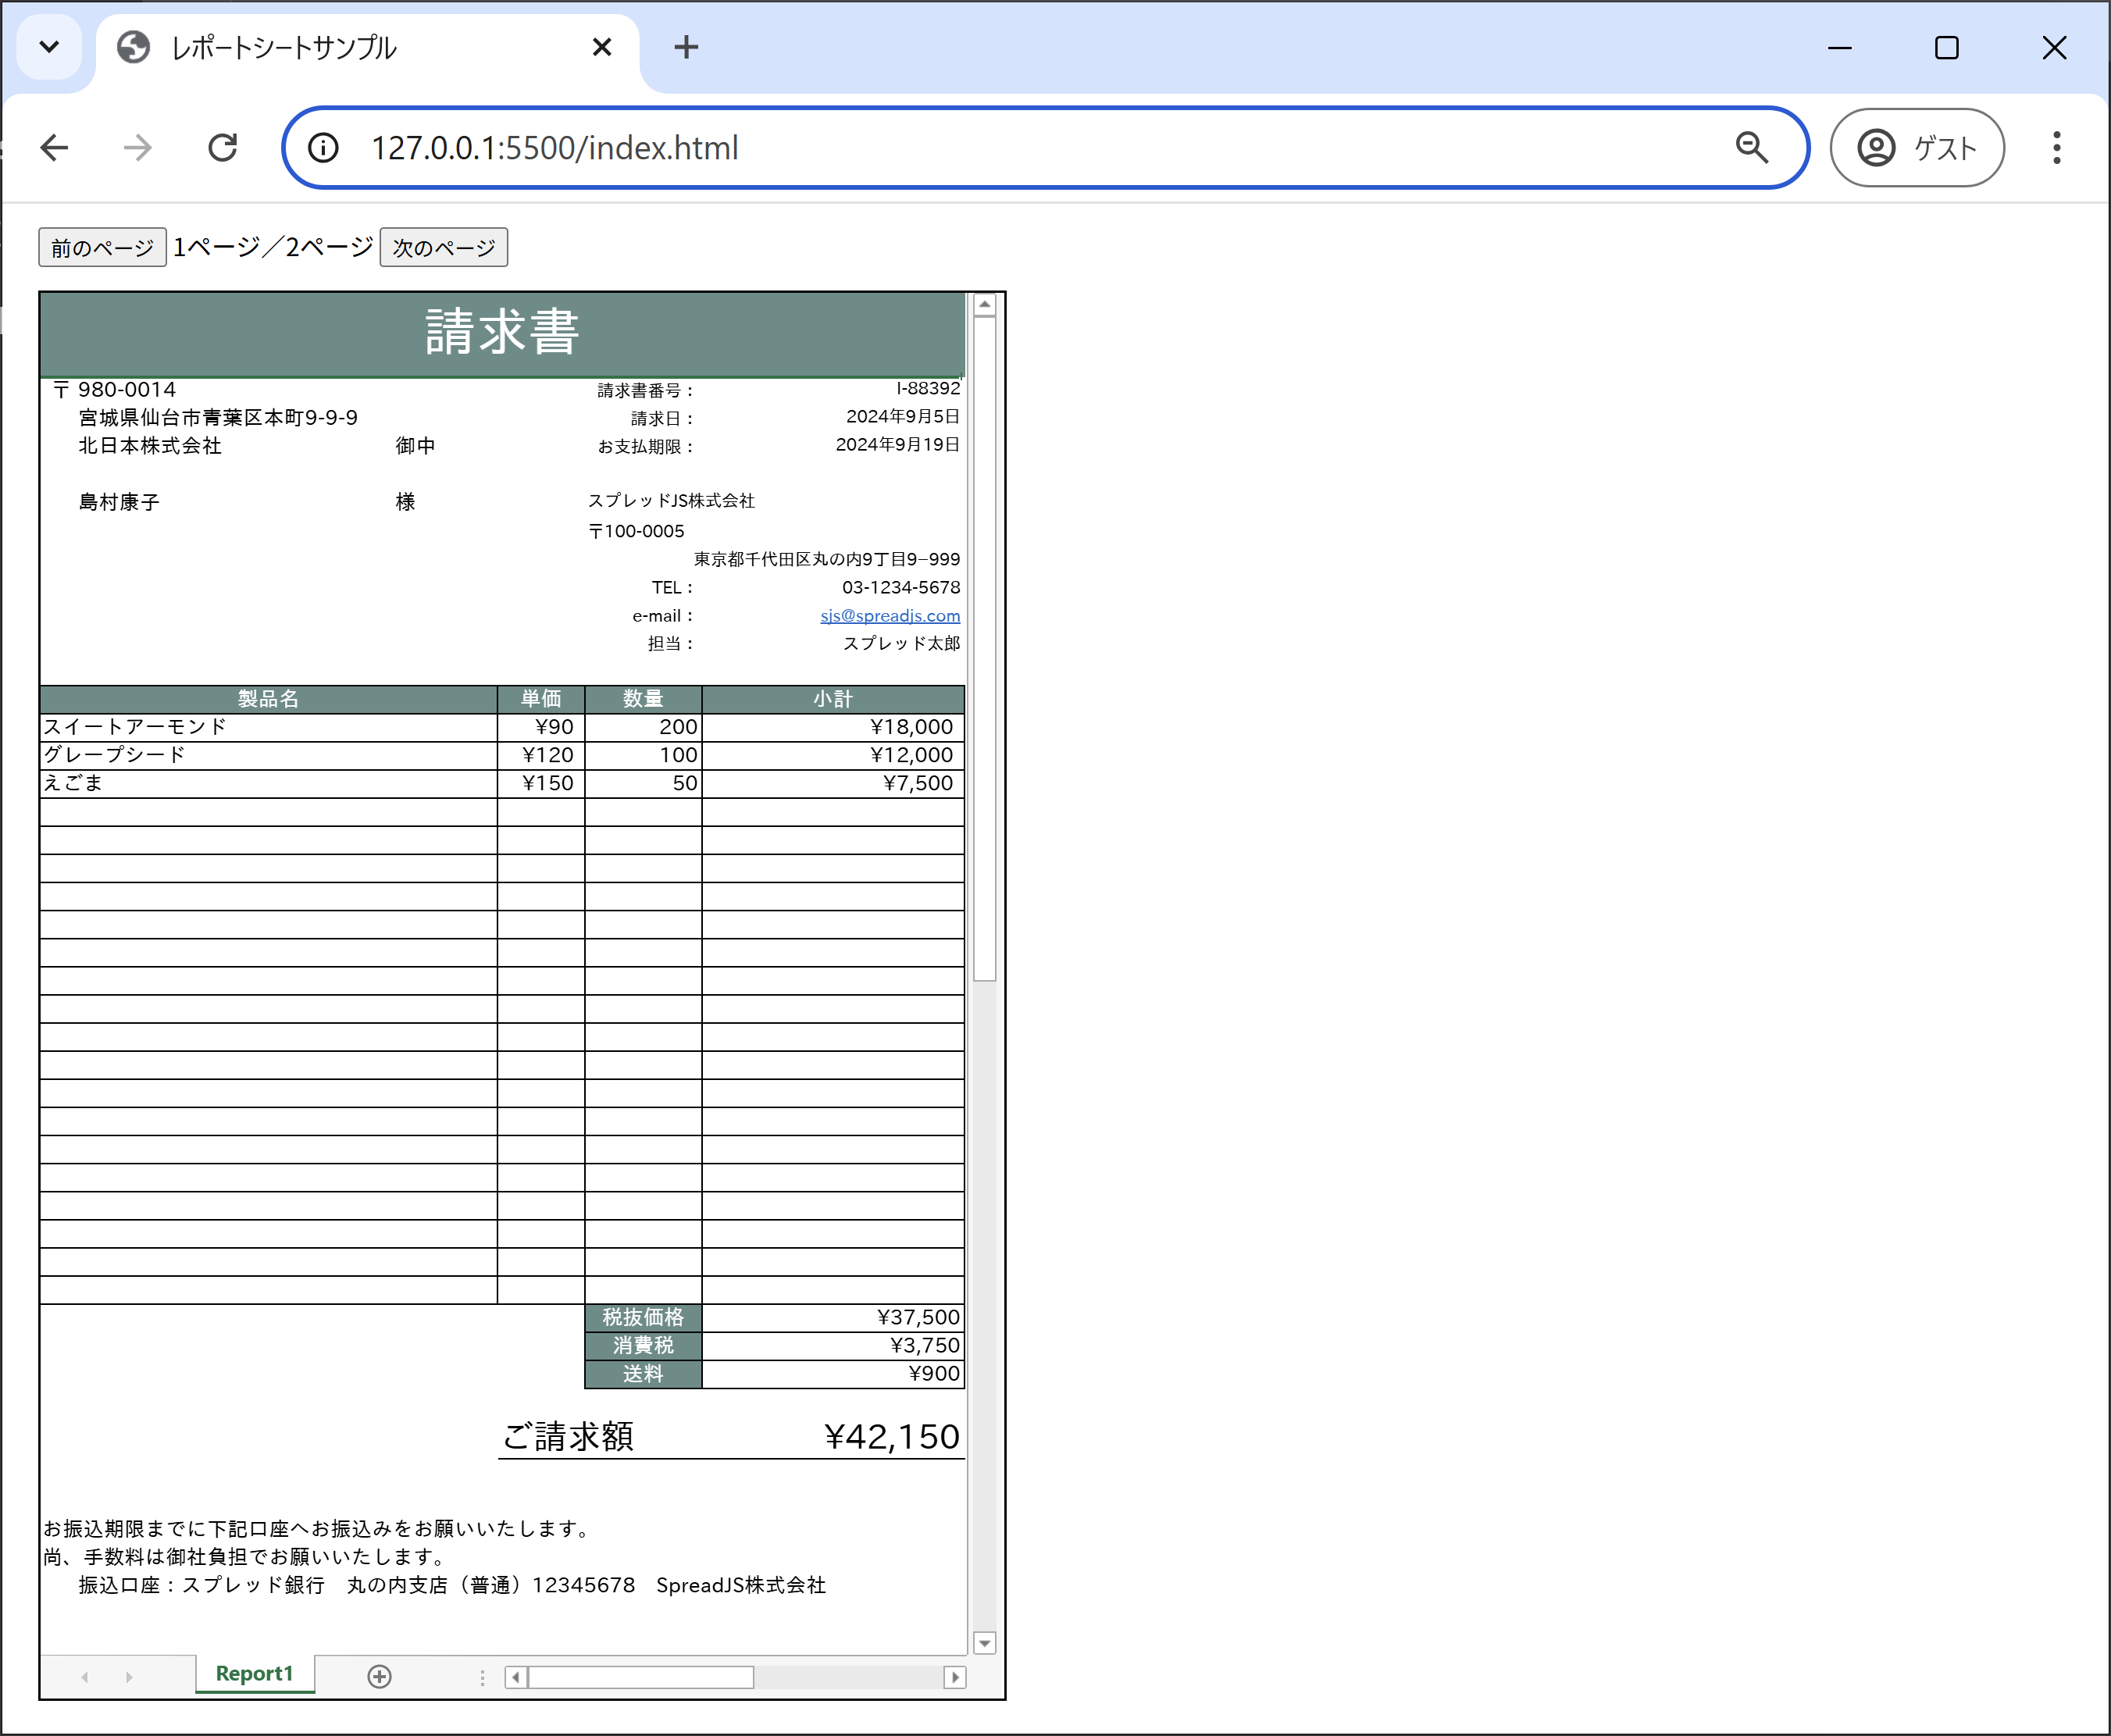Click the recipient name 島村康子
Image resolution: width=2111 pixels, height=1736 pixels.
[119, 502]
